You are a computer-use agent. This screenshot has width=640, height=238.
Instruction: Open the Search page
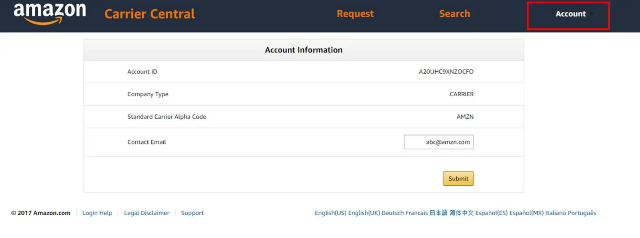click(454, 13)
